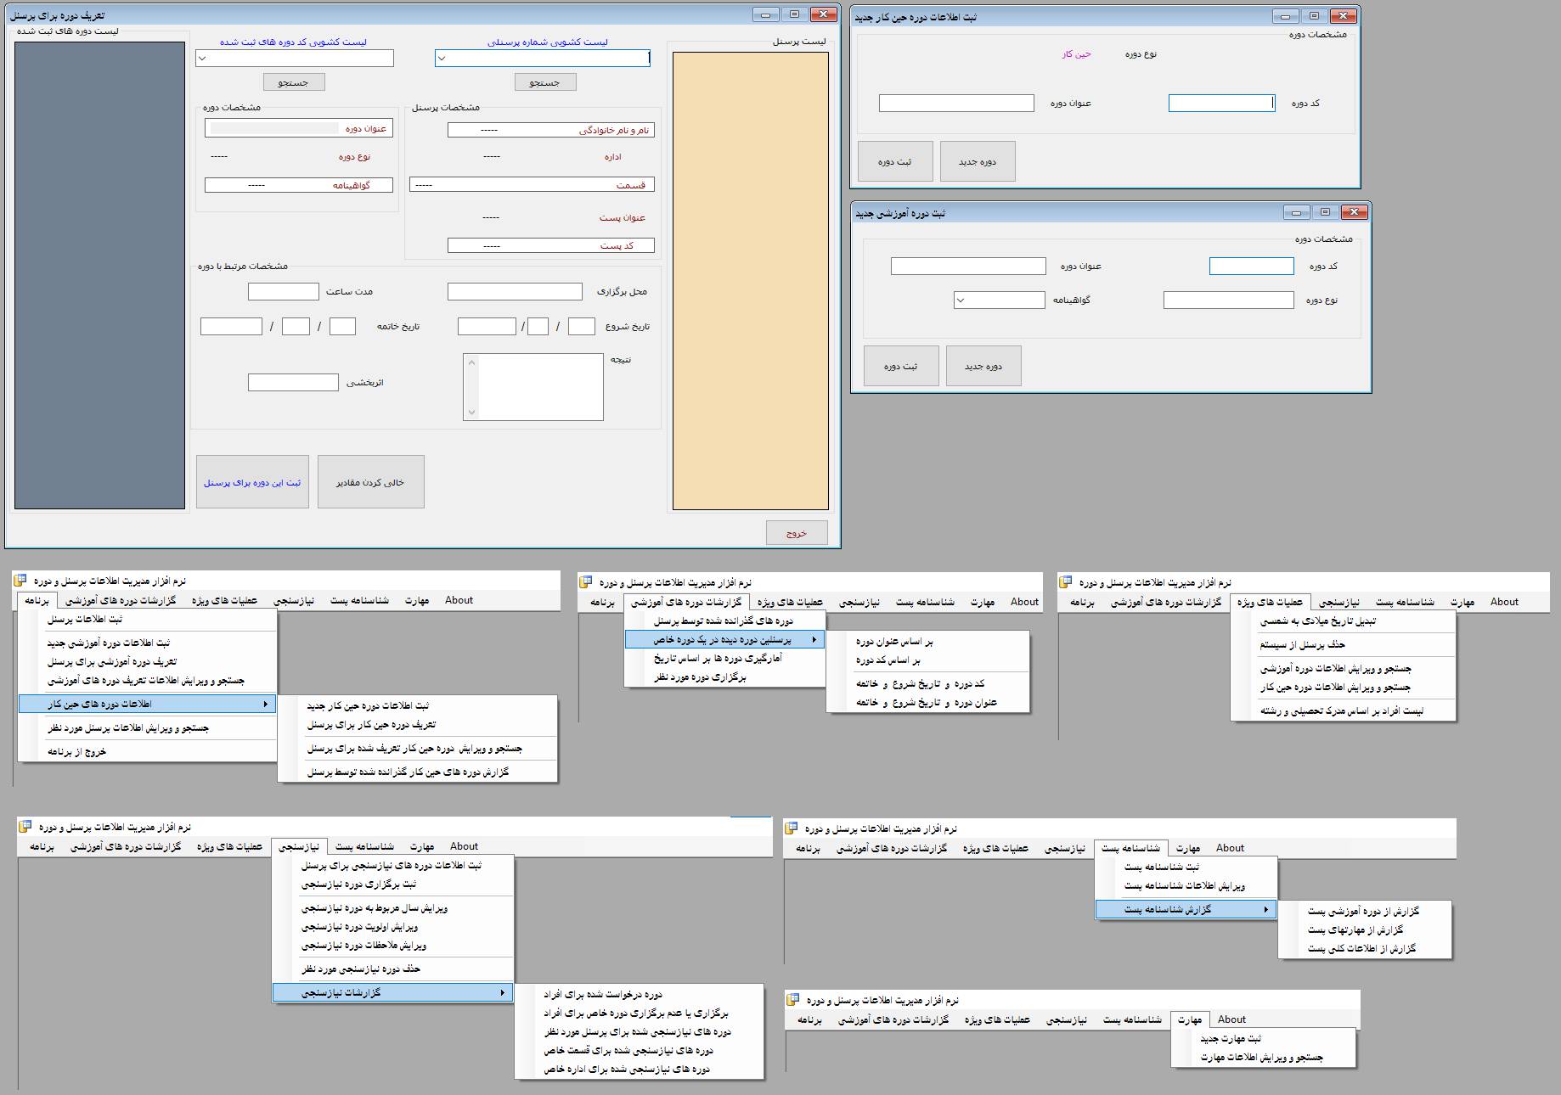Select تبدیل تاریخ میلادی به شمسی menu item
Viewport: 1561px width, 1095px height.
(x=1317, y=621)
